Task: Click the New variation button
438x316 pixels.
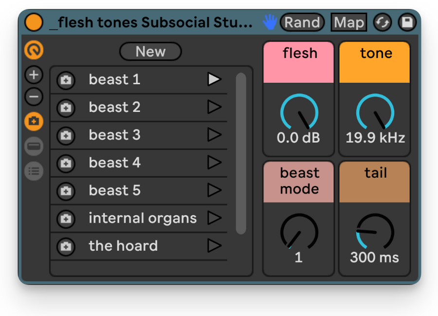Action: click(x=150, y=52)
